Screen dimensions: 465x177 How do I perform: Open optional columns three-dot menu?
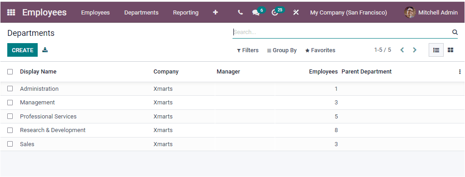pyautogui.click(x=460, y=72)
